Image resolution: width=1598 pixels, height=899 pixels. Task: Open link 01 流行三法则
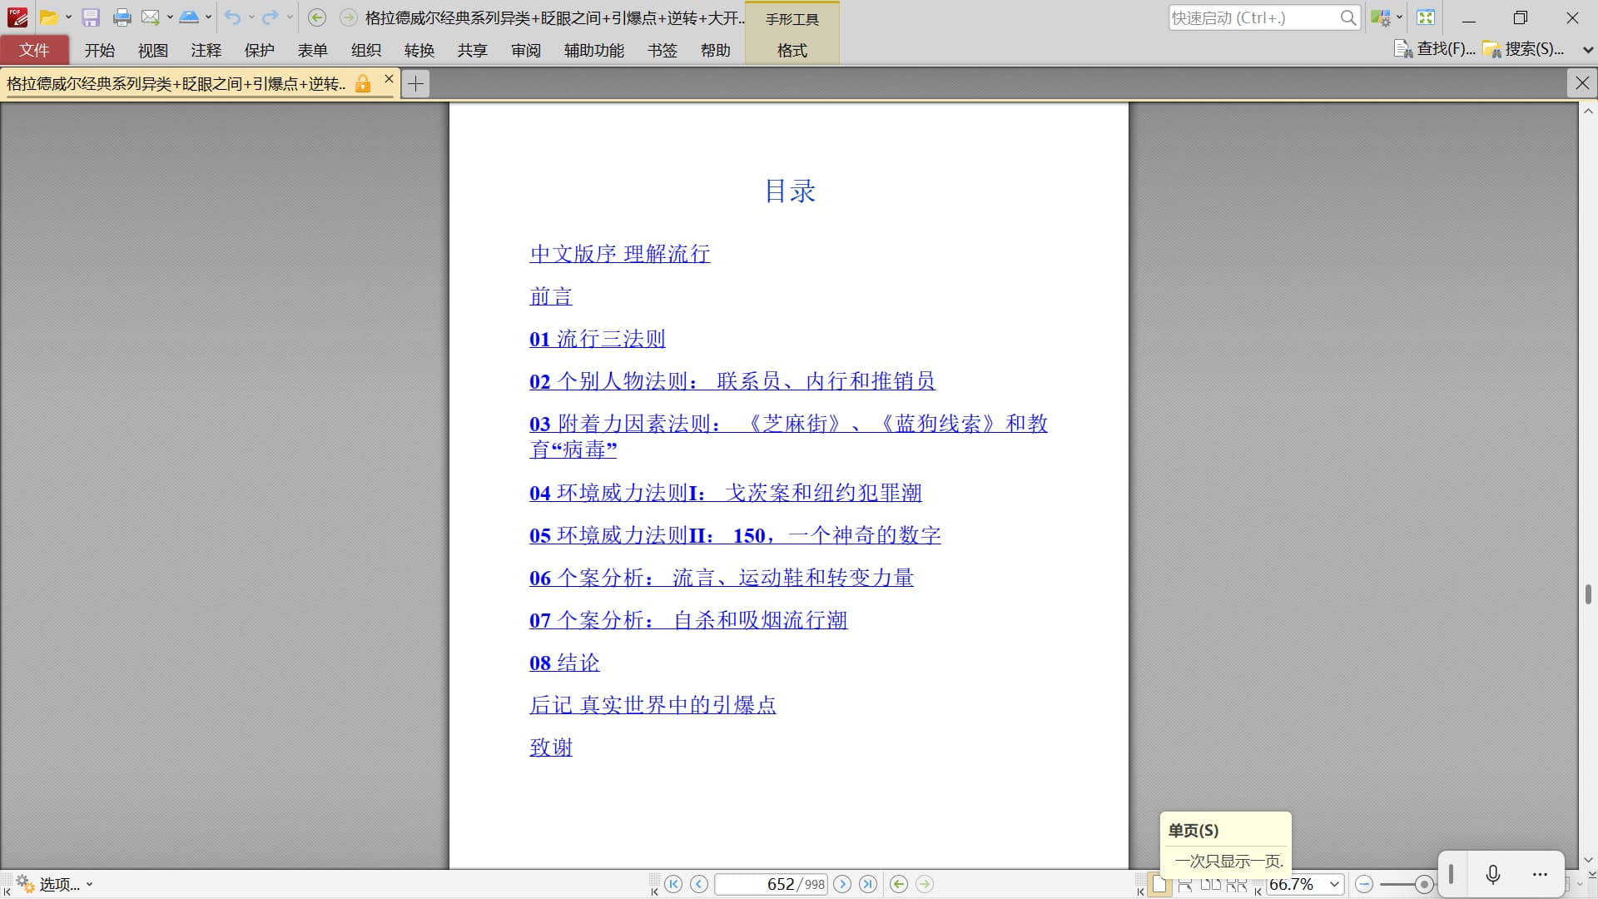(x=597, y=339)
